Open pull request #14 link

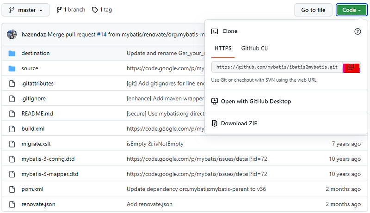click(x=102, y=34)
